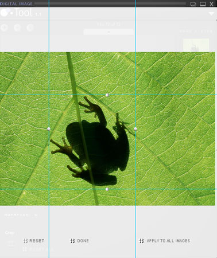The height and width of the screenshot is (258, 217).
Task: Select APPLY TO ALL IMAGES
Action: click(165, 241)
